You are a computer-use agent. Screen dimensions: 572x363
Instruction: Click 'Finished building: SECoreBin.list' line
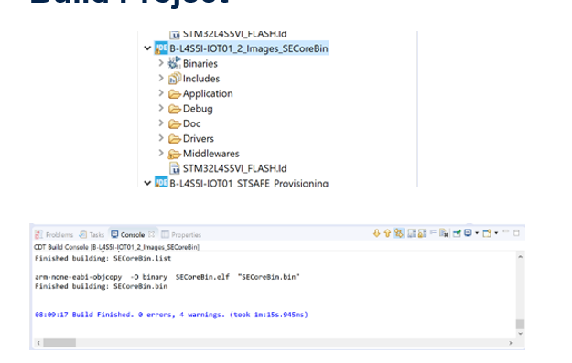pyautogui.click(x=103, y=258)
